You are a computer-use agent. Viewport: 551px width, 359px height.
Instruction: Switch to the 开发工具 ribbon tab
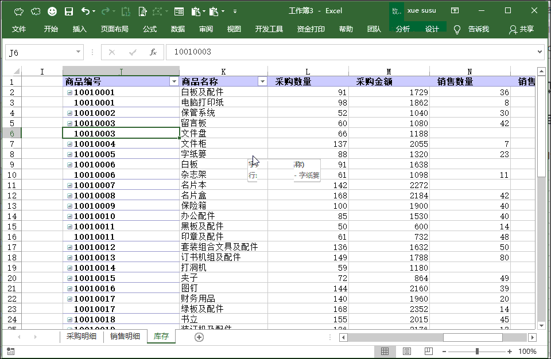tap(269, 29)
